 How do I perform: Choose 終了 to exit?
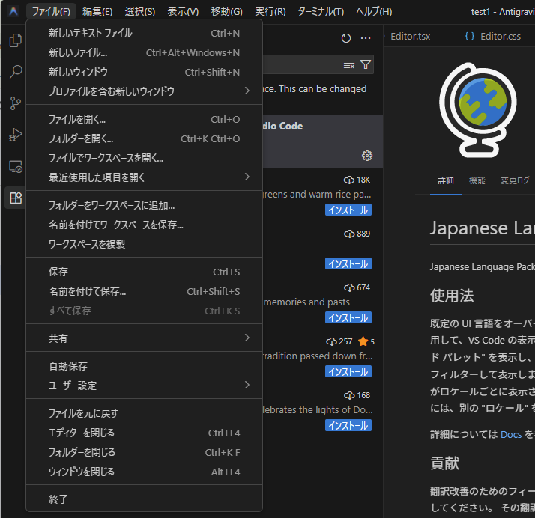click(144, 499)
